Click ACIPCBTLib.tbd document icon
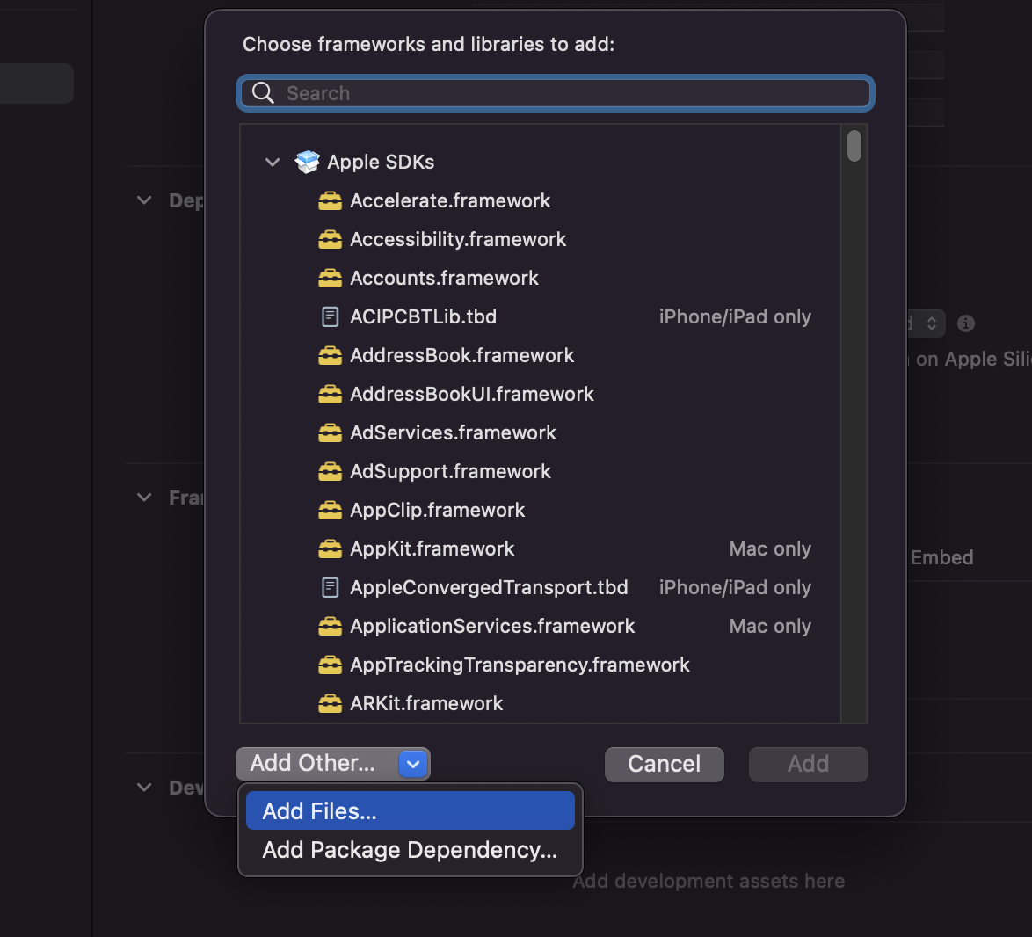Screen dimensions: 1032x937 click(x=330, y=317)
